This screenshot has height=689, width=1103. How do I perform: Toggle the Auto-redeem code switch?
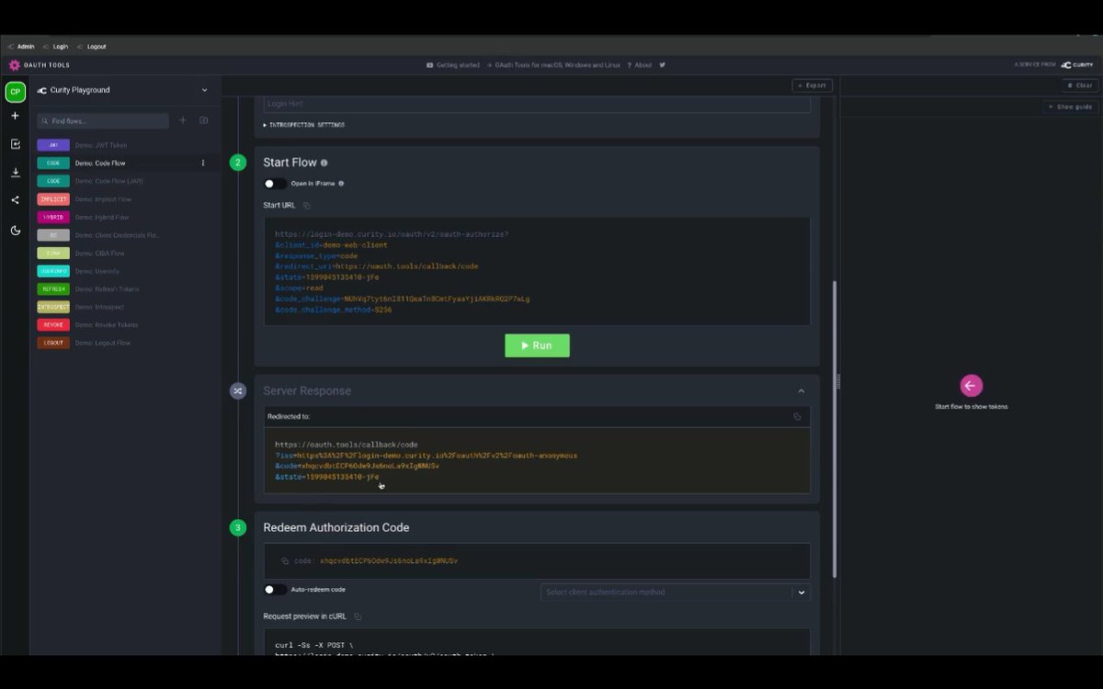click(x=275, y=590)
